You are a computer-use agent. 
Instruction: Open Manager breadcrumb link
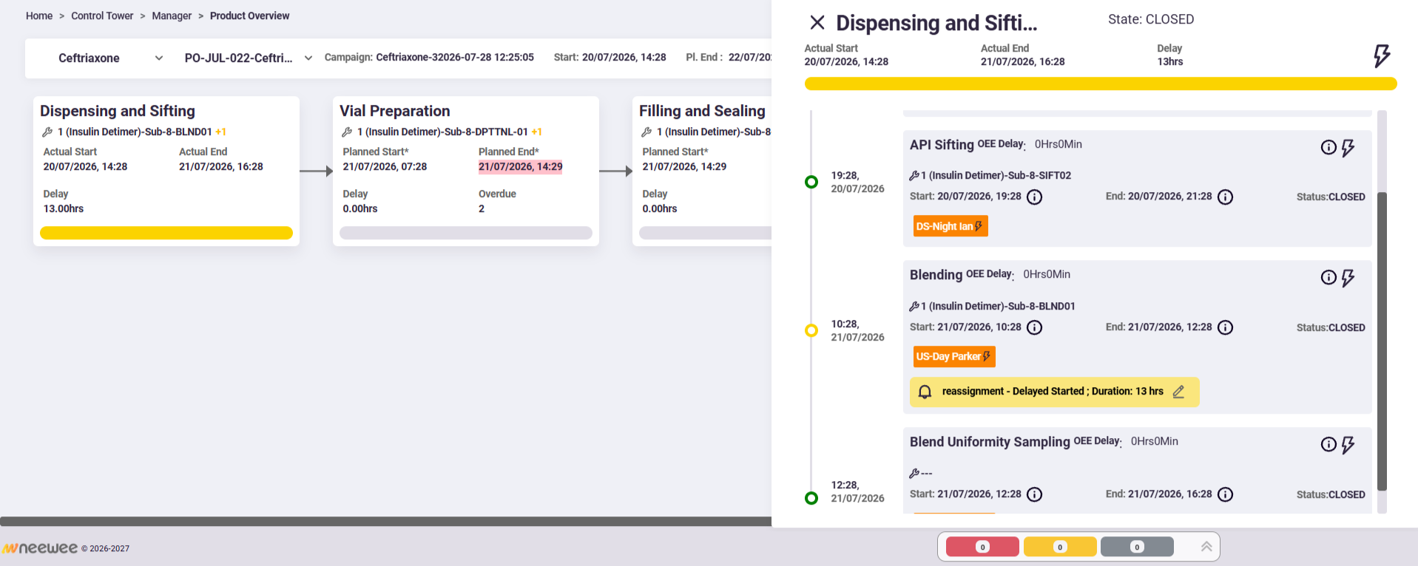pos(172,16)
